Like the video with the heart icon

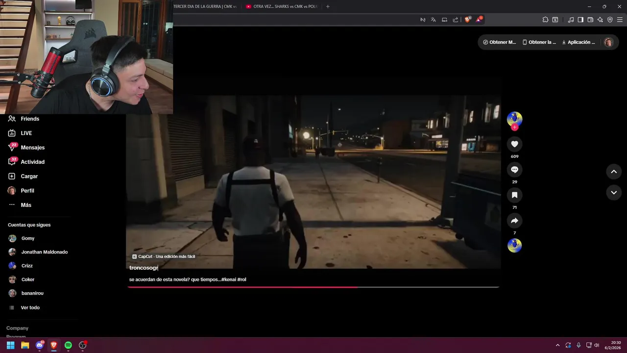pos(514,144)
